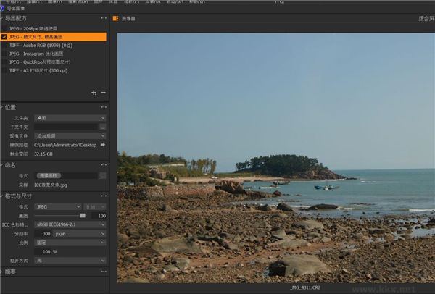Check the TIFF - Adobe RGB (1998) recipe

[5, 45]
